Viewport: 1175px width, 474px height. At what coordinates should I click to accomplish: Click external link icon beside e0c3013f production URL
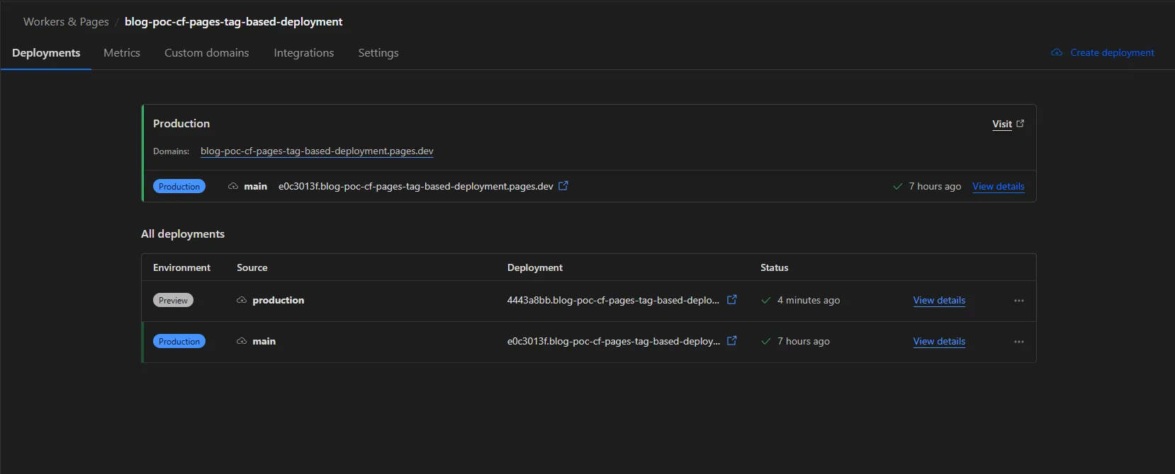(x=563, y=186)
